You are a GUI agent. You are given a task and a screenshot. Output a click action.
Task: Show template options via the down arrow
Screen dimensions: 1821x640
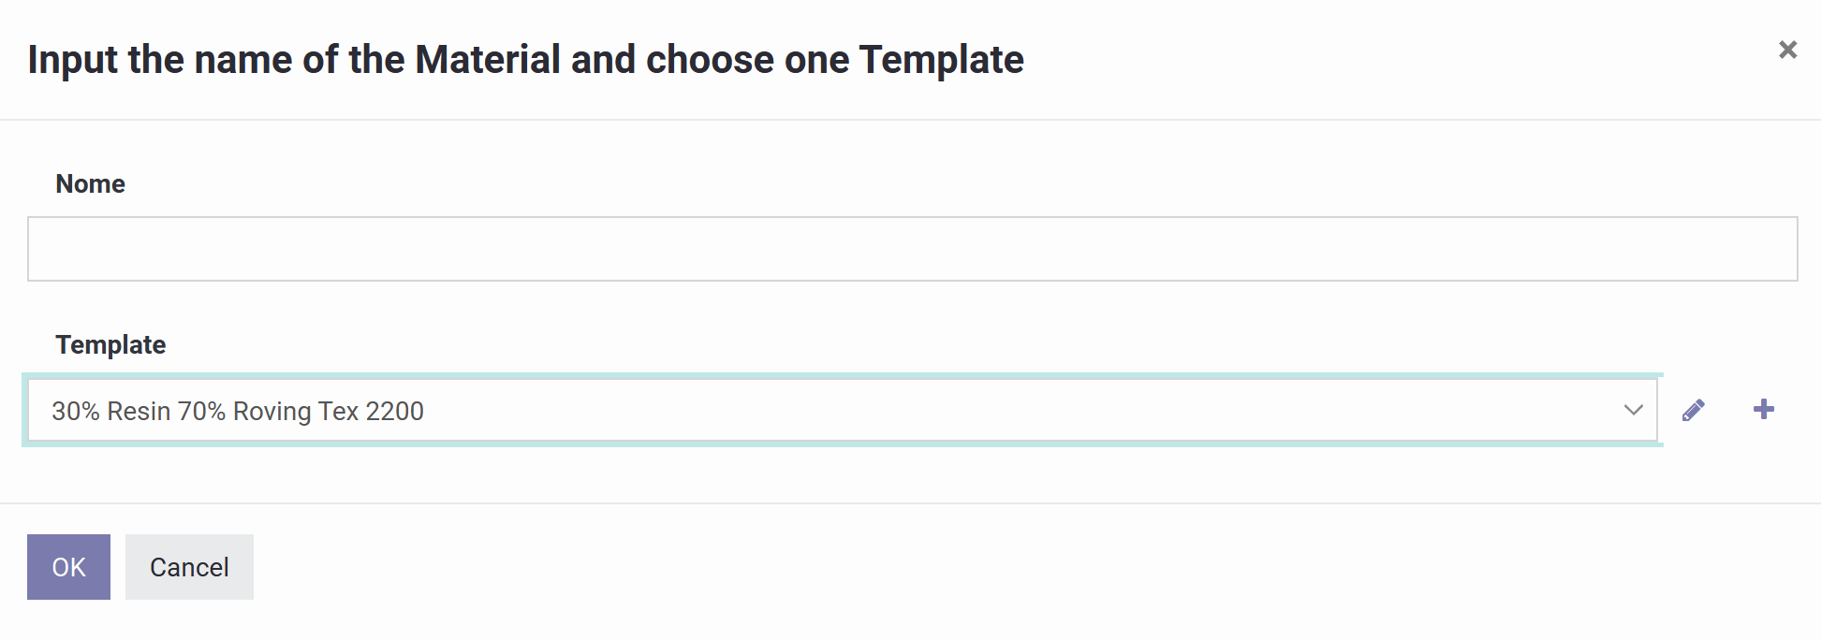point(1633,410)
